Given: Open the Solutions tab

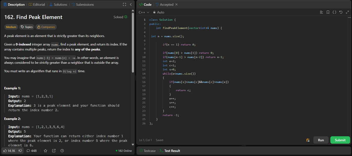Looking at the screenshot, I should pos(58,4).
